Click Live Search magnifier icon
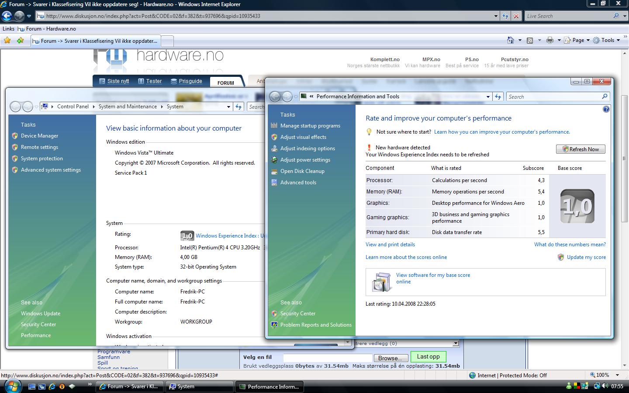Screen dimensions: 629x393 pyautogui.click(x=616, y=16)
